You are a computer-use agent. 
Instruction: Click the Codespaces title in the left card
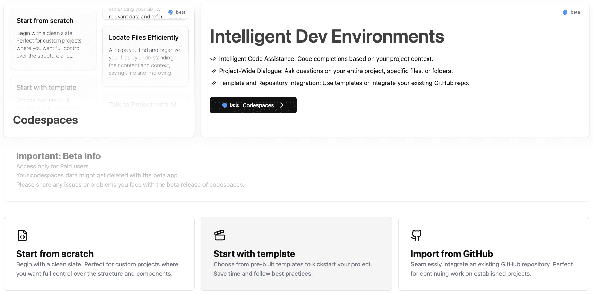[45, 120]
